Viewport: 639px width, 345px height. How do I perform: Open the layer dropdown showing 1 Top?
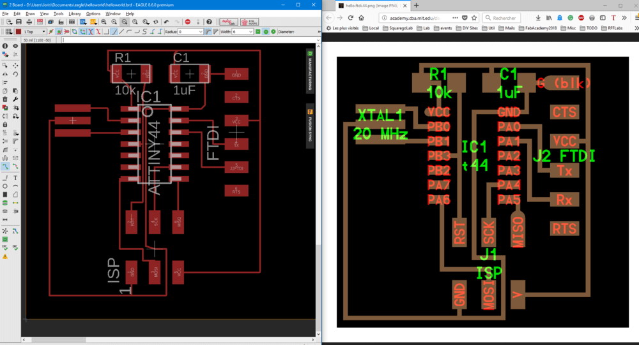pyautogui.click(x=35, y=32)
